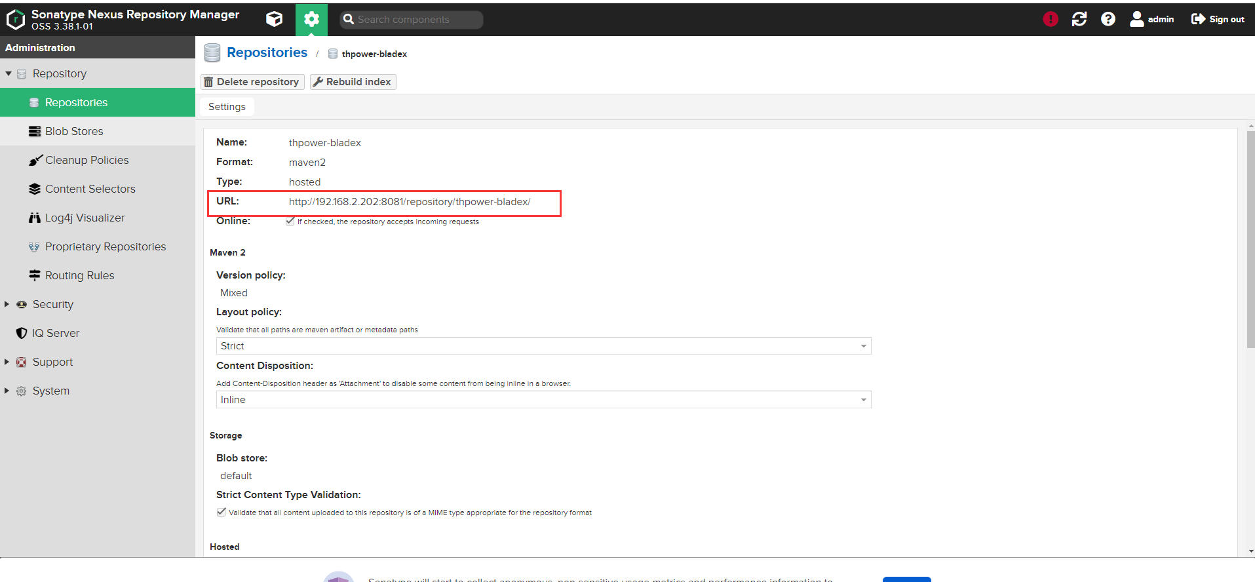
Task: Open Cleanup Policies in the sidebar
Action: (98, 160)
